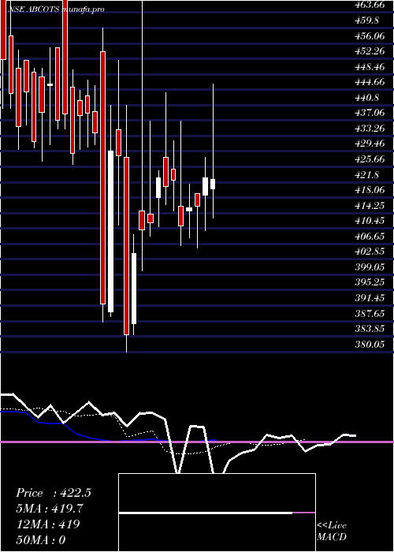Click the 459.8 price axis label
Viewport: 394px width, 552px height.
(x=367, y=21)
